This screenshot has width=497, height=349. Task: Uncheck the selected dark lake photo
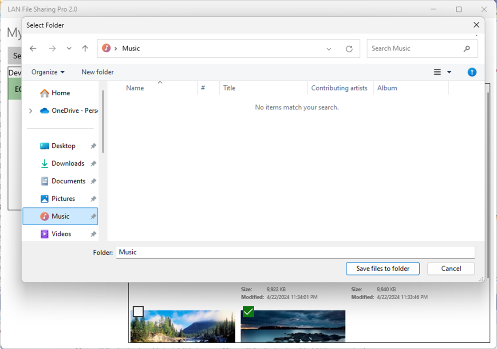point(248,312)
